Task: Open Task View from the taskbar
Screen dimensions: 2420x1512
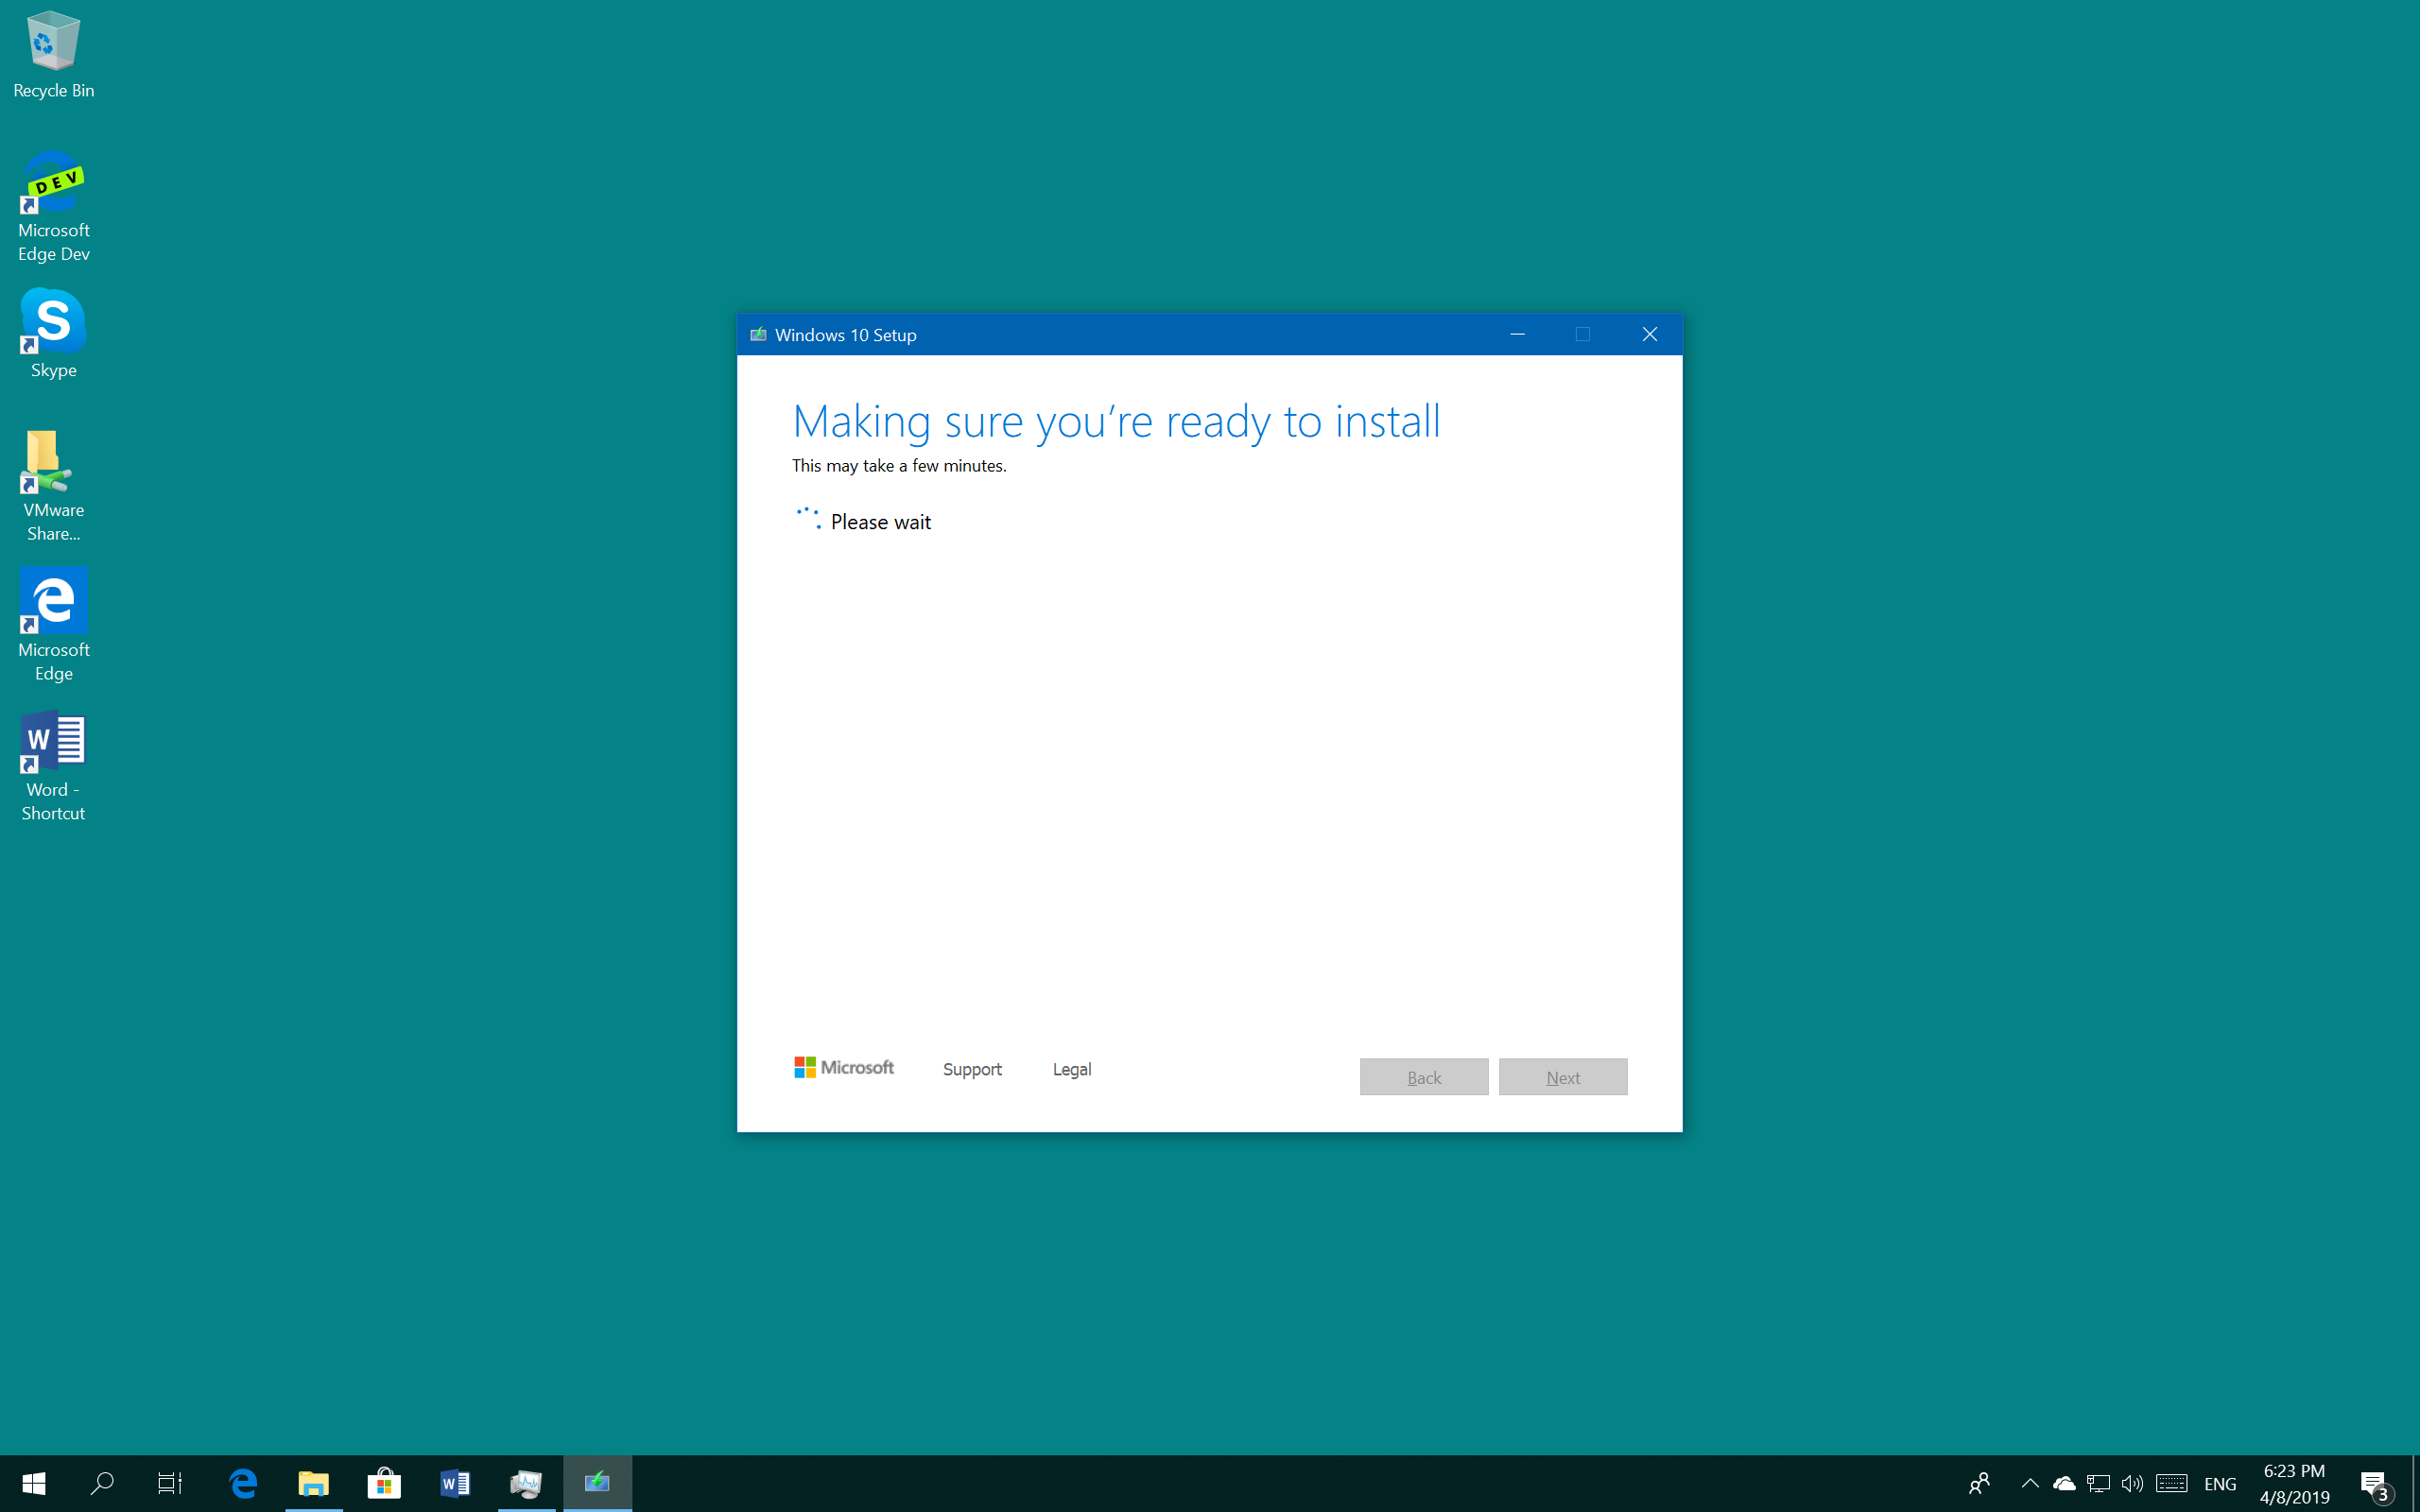Action: click(170, 1483)
